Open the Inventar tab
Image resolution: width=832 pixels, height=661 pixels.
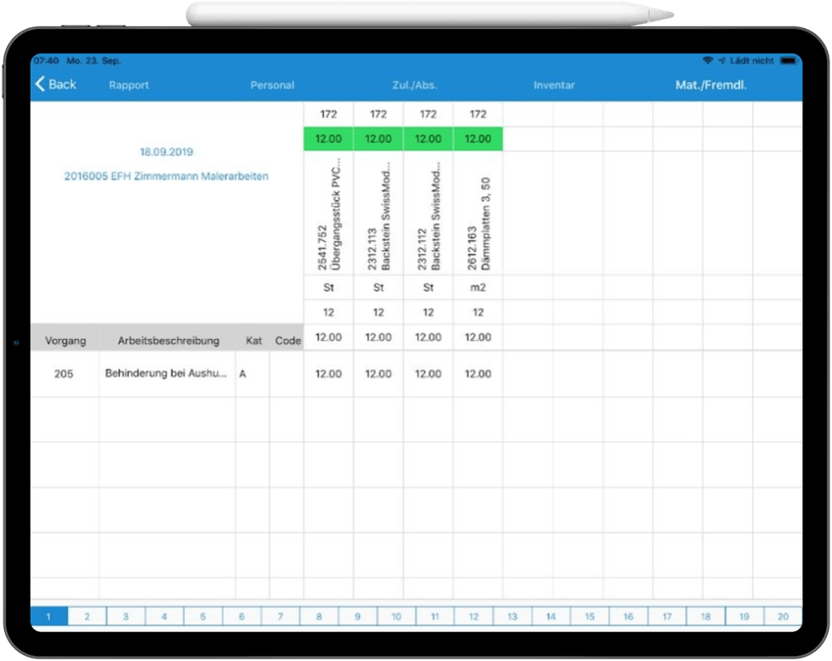click(554, 85)
